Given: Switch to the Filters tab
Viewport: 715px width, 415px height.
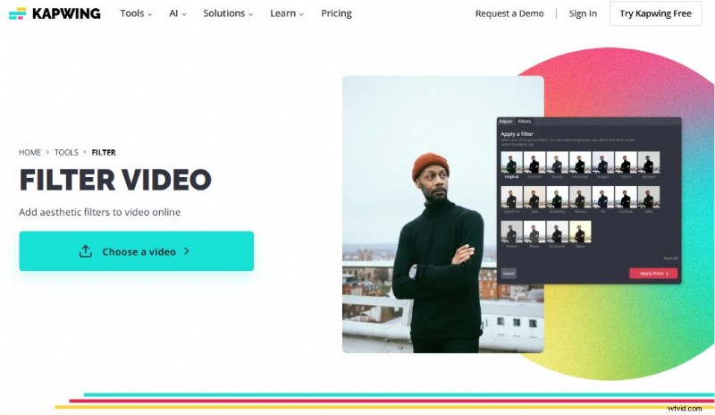Looking at the screenshot, I should coord(525,121).
